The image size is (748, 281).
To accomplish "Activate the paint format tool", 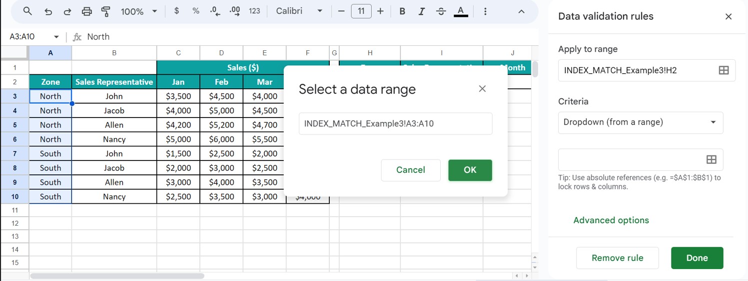I will tap(105, 11).
